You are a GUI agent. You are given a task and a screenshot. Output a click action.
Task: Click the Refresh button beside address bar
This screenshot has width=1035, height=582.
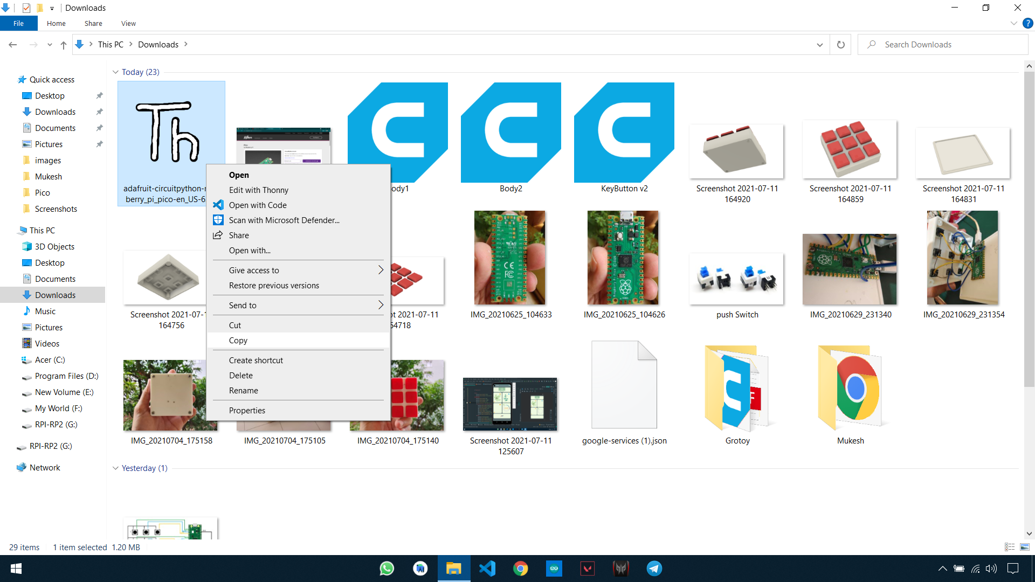pos(840,45)
